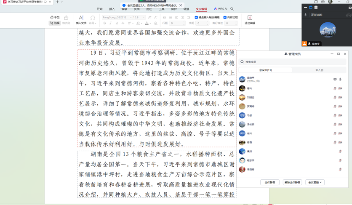Uncheck keyboard input triggers editing checkbox
The width and height of the screenshot is (352, 205).
[197, 18]
